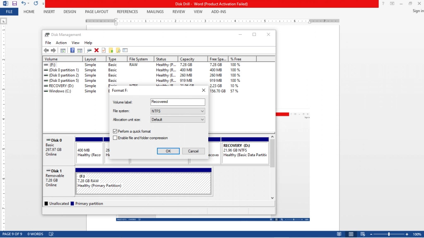
Task: Select the (F:) volume row in list
Action: coord(159,65)
